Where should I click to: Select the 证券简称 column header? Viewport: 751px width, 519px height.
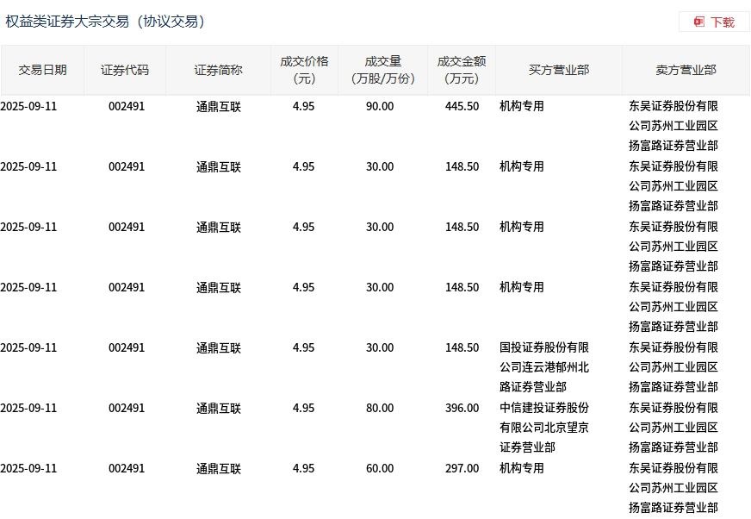point(218,70)
